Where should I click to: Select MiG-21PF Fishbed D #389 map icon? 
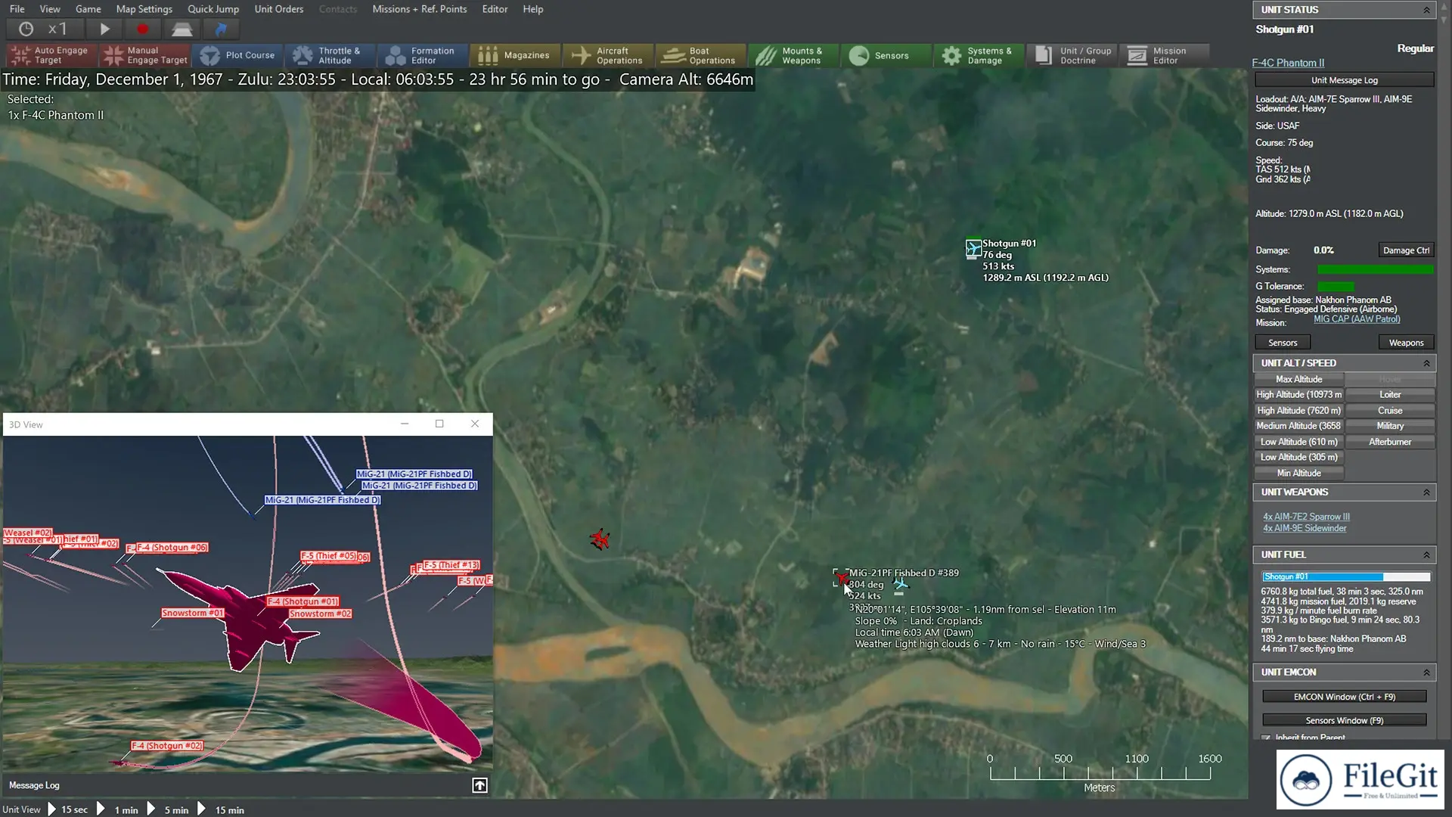841,579
